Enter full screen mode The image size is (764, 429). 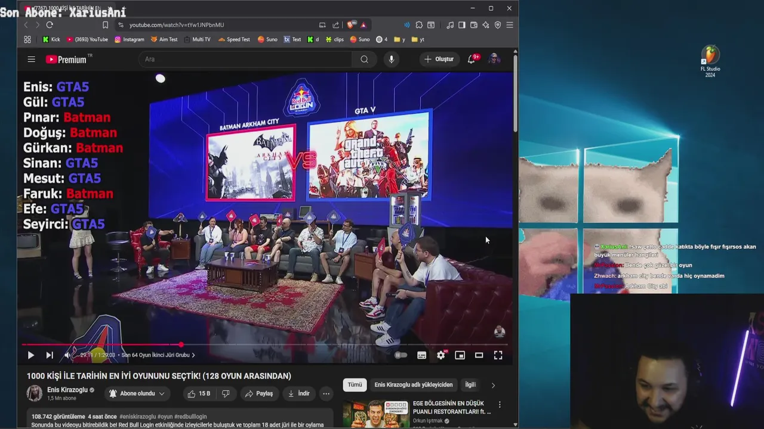pyautogui.click(x=498, y=355)
